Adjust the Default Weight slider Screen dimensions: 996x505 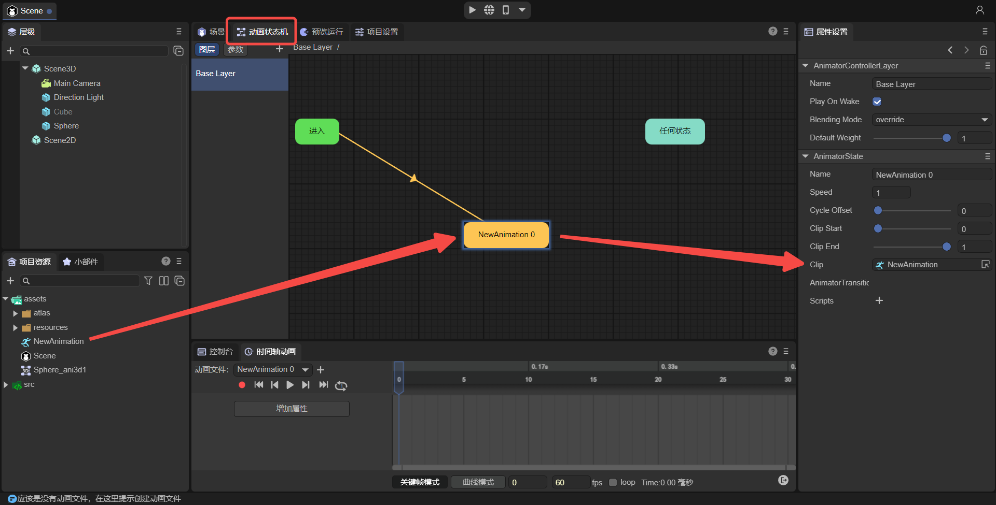pyautogui.click(x=946, y=138)
